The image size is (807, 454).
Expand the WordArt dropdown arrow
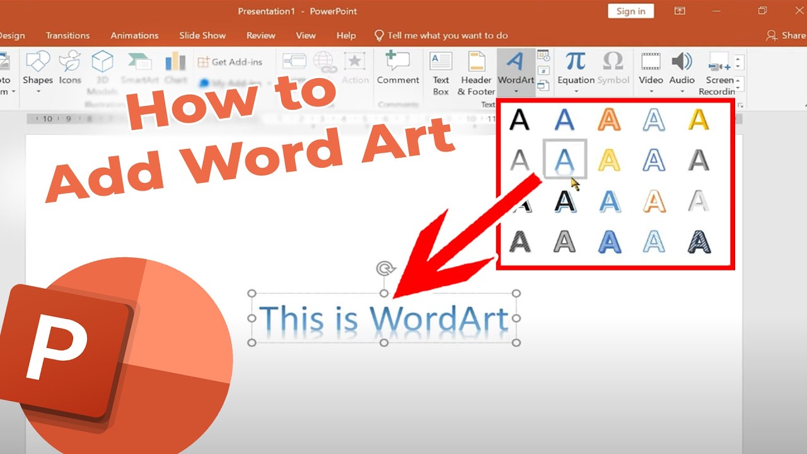(516, 92)
